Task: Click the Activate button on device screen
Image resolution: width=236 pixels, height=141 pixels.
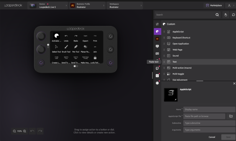Action: coord(56,37)
